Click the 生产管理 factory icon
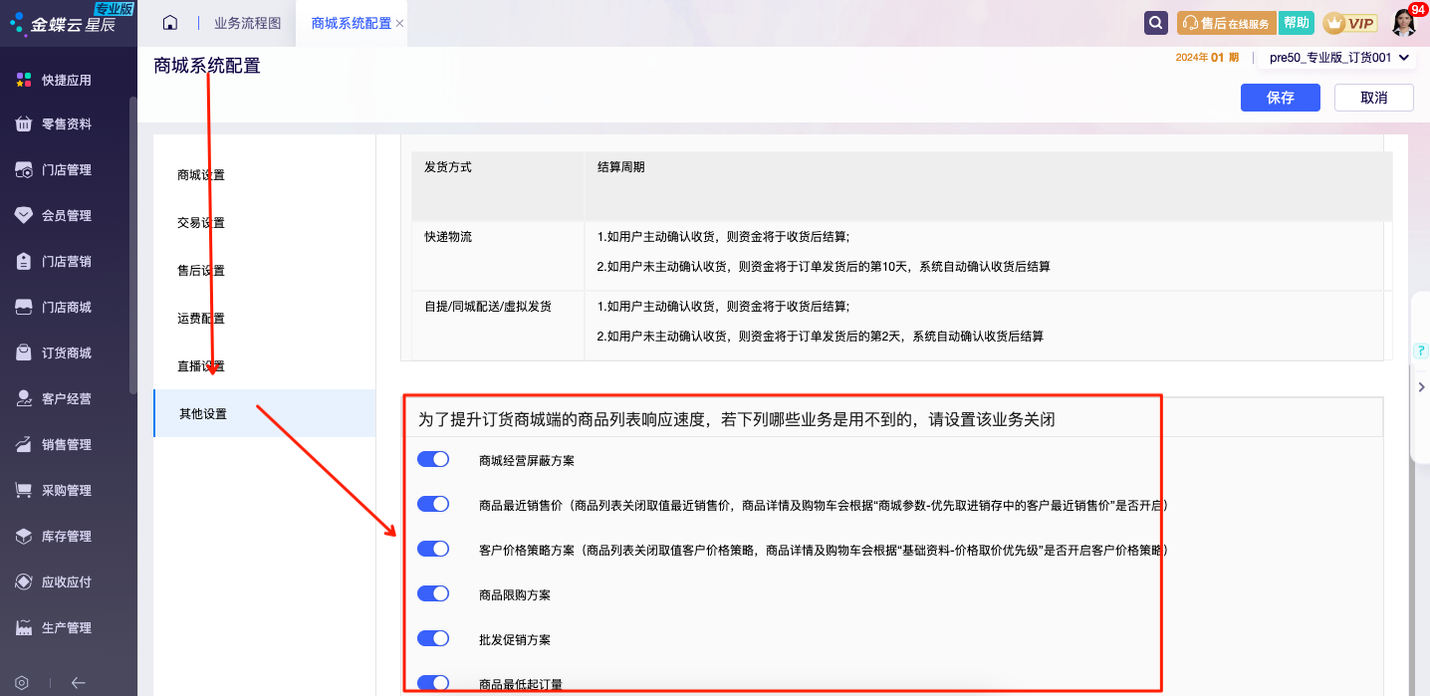 [24, 628]
